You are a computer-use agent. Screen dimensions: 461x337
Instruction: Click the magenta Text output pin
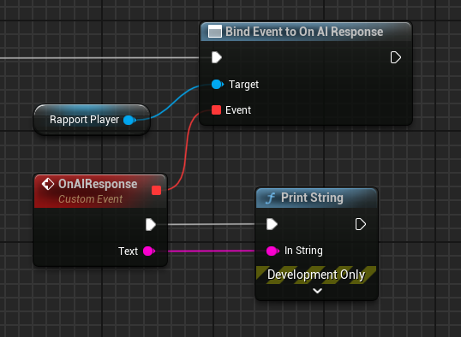[149, 251]
